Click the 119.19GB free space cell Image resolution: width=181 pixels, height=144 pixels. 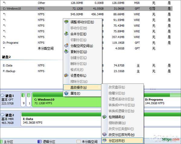click(x=118, y=43)
